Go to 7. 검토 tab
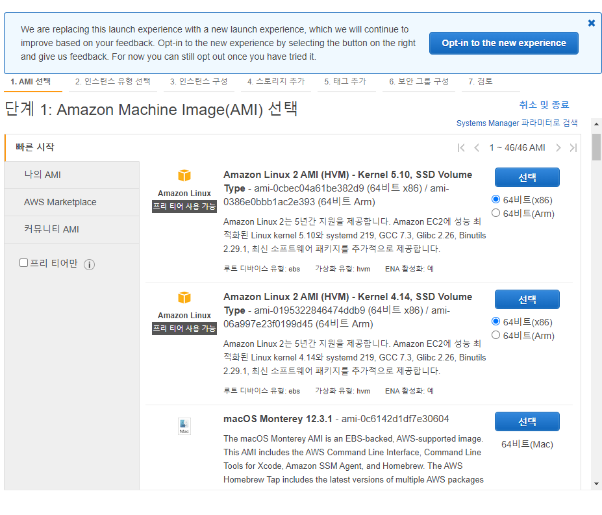This screenshot has height=515, width=602. pos(481,81)
